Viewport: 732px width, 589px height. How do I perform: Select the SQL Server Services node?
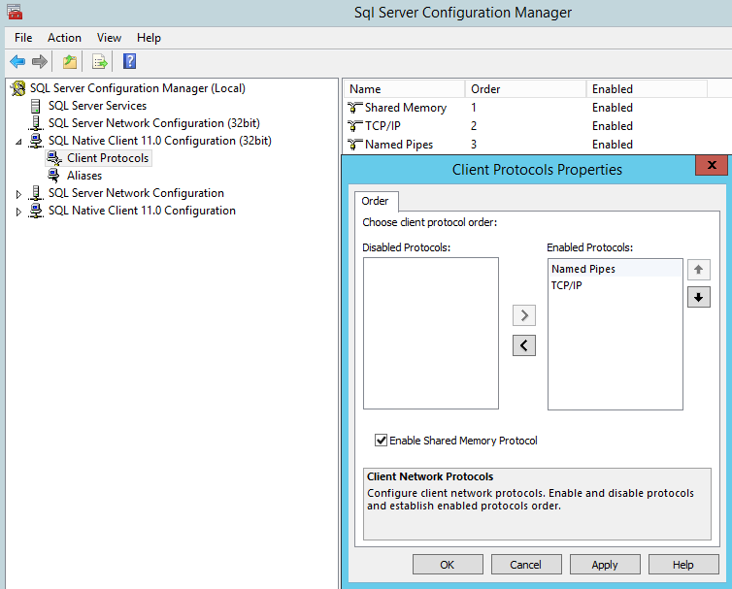(97, 106)
